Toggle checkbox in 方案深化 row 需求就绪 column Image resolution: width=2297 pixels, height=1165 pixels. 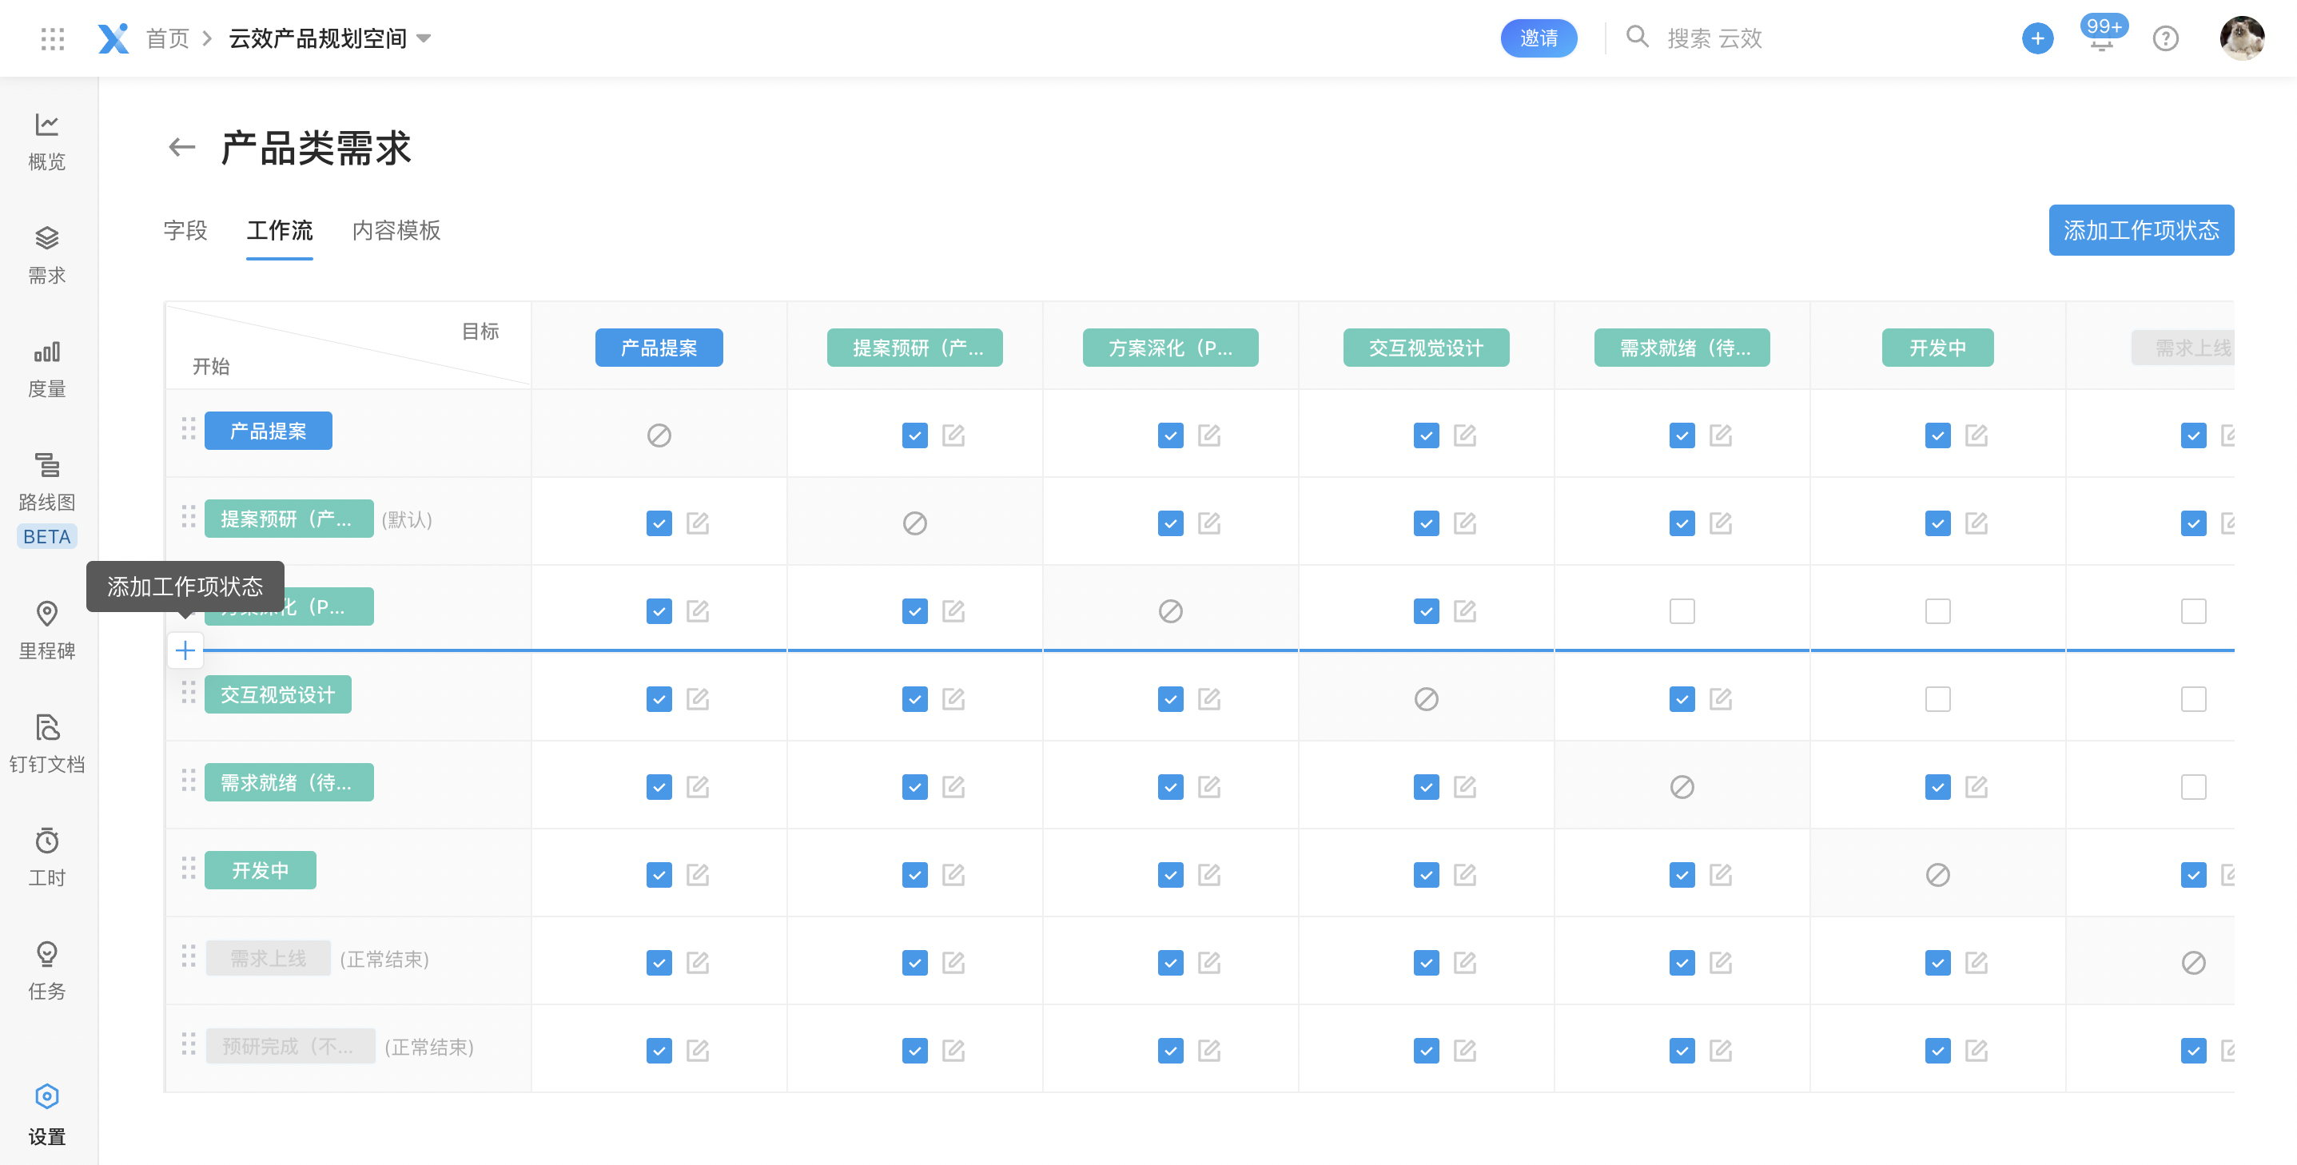[x=1682, y=609]
